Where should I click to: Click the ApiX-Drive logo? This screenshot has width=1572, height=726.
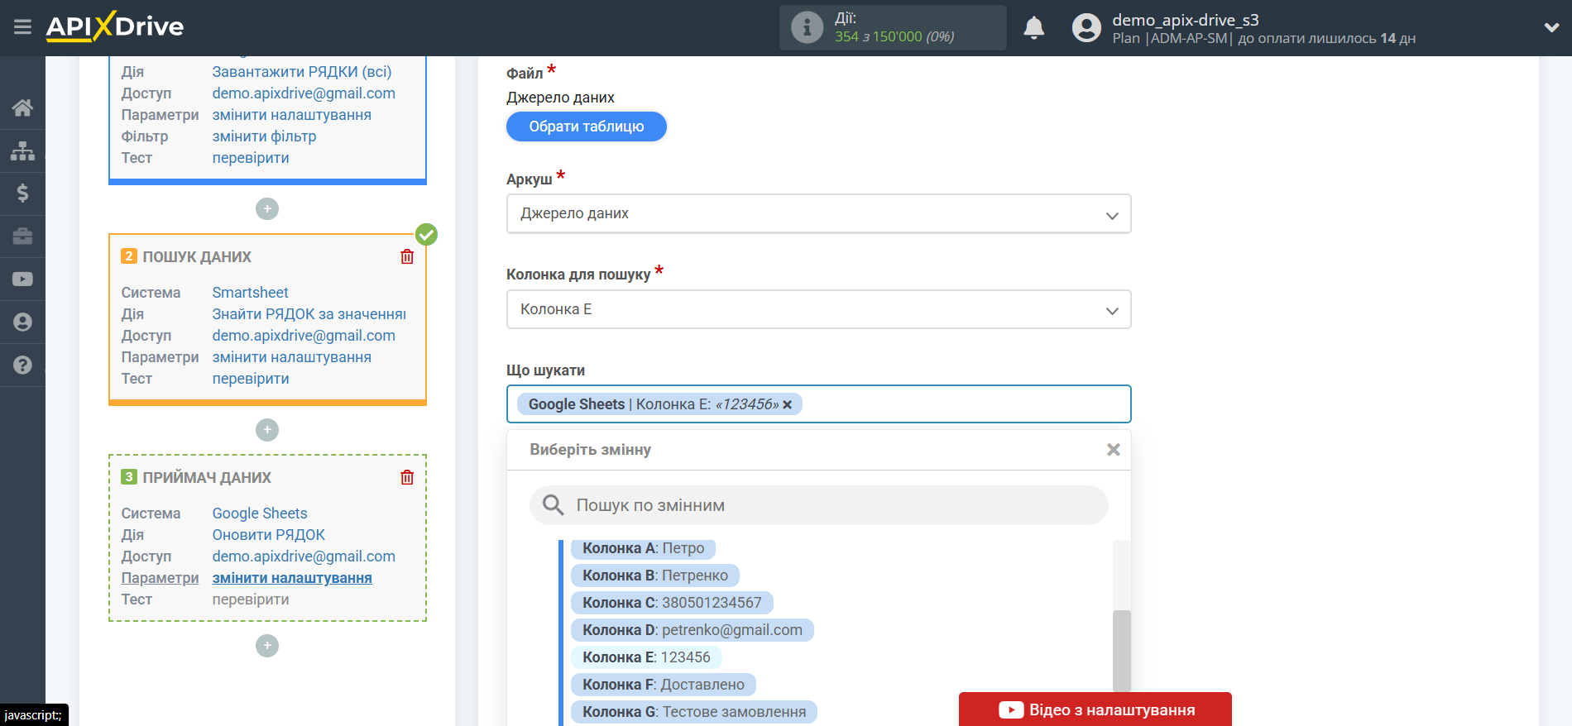coord(115,26)
